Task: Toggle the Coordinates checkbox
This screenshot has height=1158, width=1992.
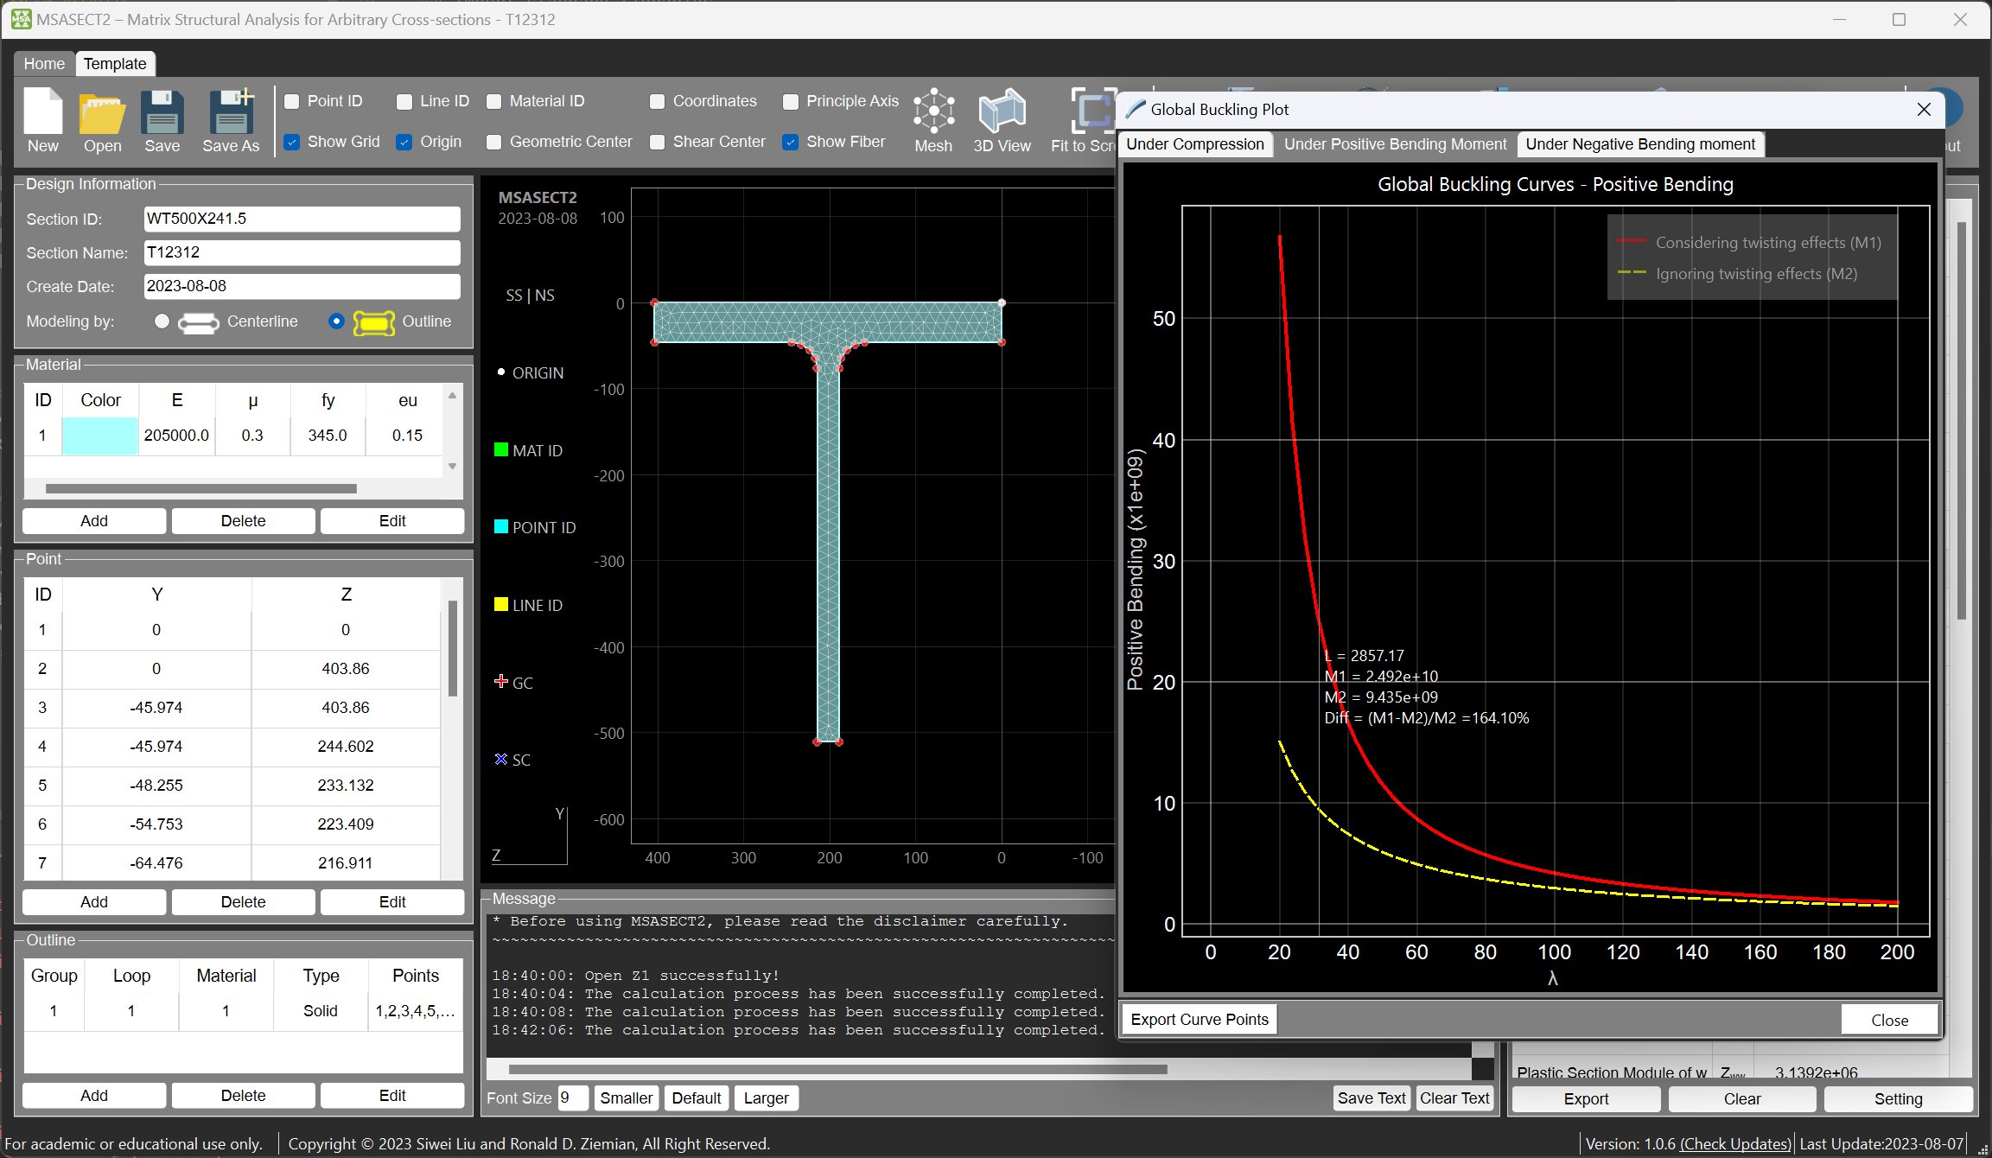Action: 658,102
